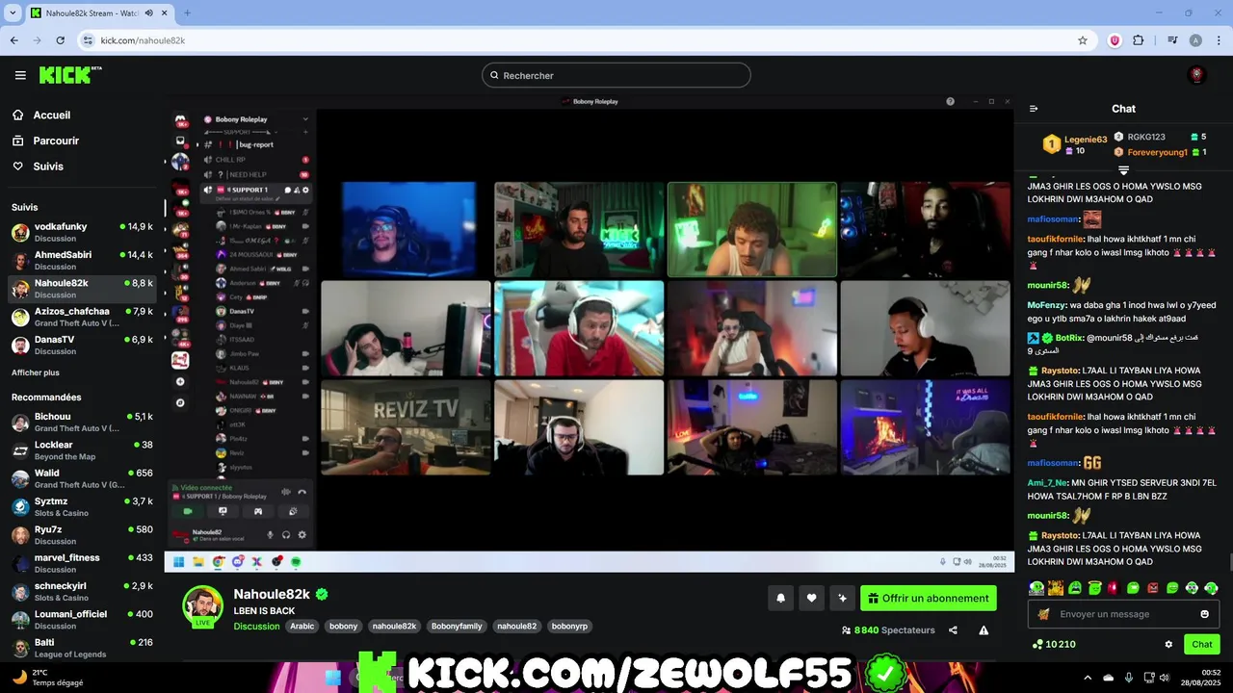This screenshot has height=693, width=1233.
Task: Select the bobonyrp tag
Action: tap(568, 626)
